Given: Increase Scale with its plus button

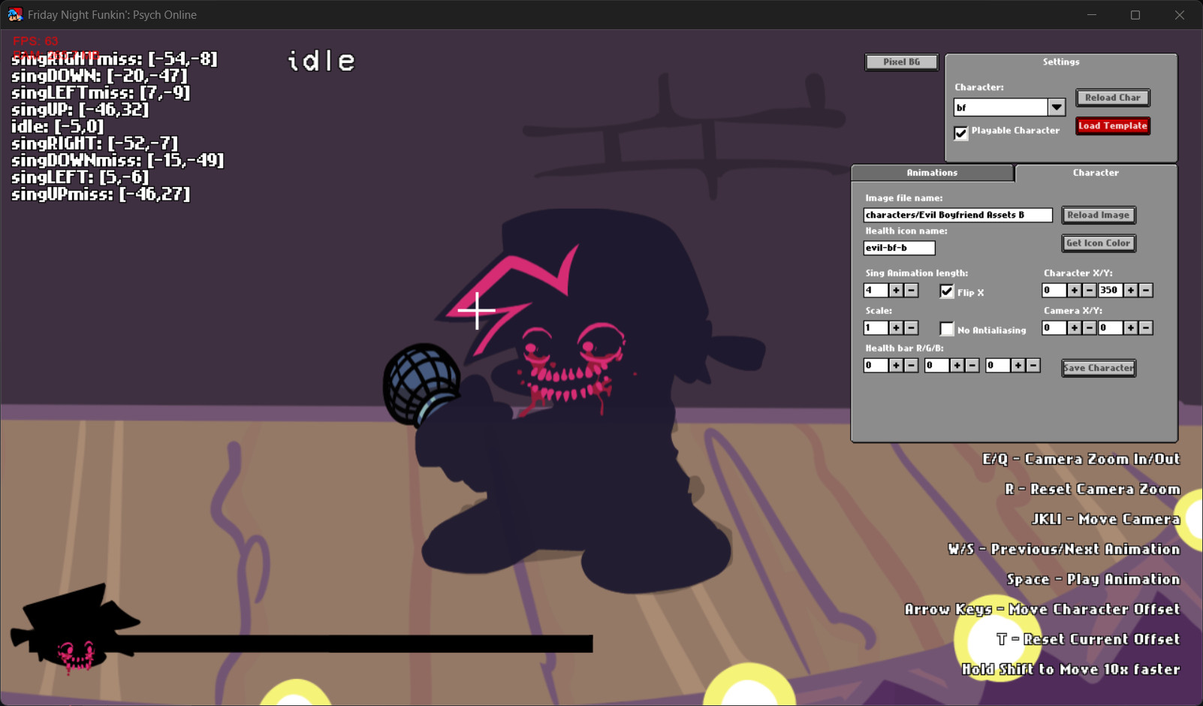Looking at the screenshot, I should point(896,327).
